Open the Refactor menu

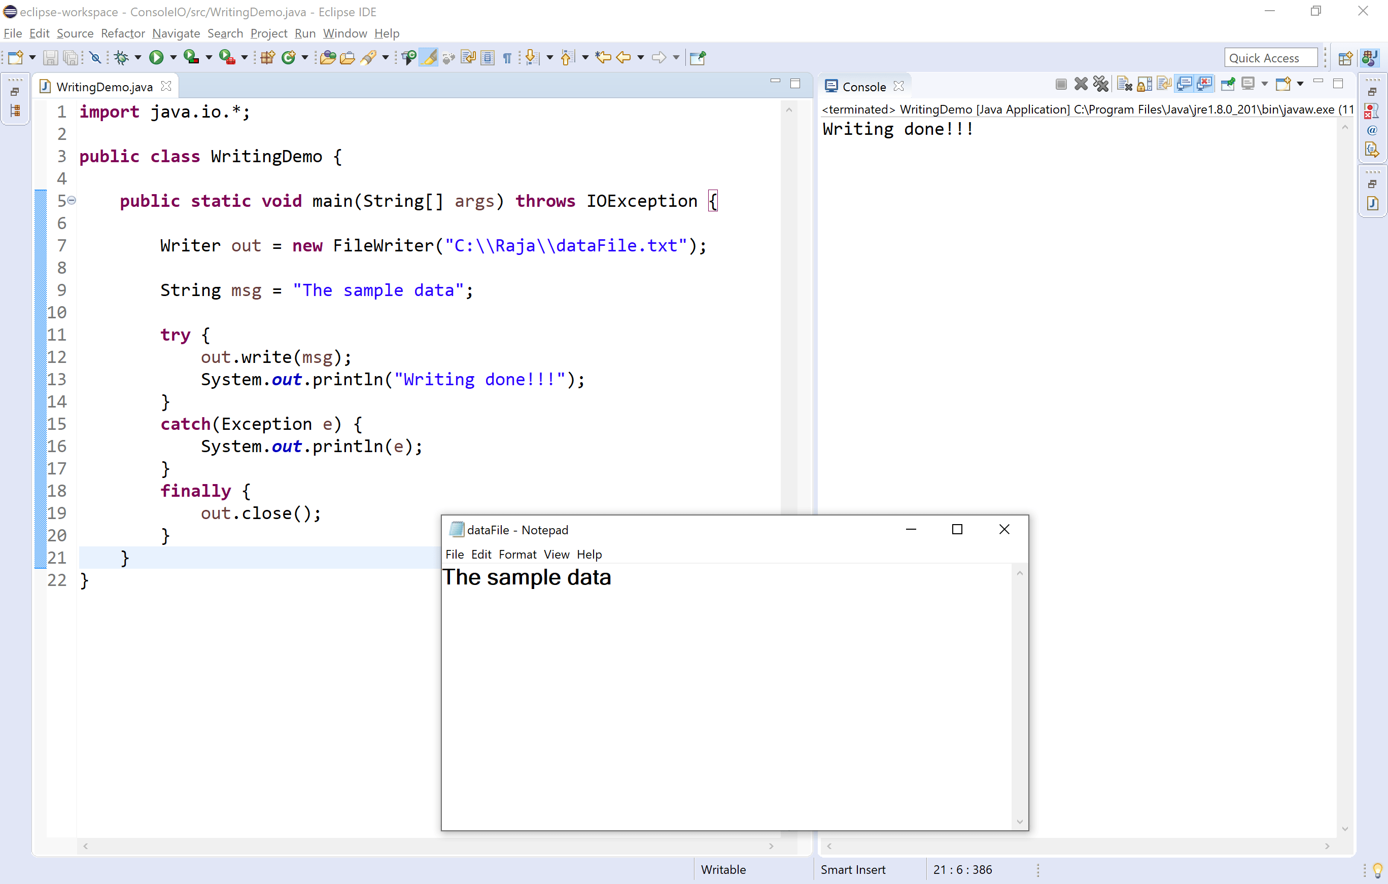click(x=123, y=33)
